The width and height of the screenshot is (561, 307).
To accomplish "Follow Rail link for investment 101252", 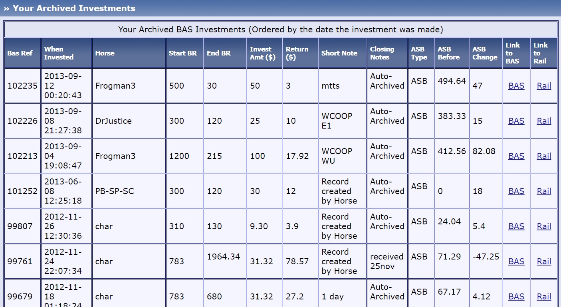I will point(544,191).
